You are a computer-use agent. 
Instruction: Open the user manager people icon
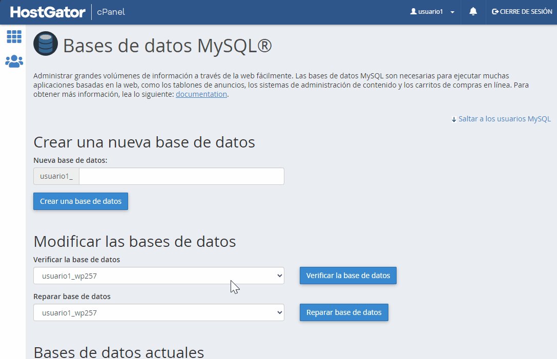[x=14, y=61]
